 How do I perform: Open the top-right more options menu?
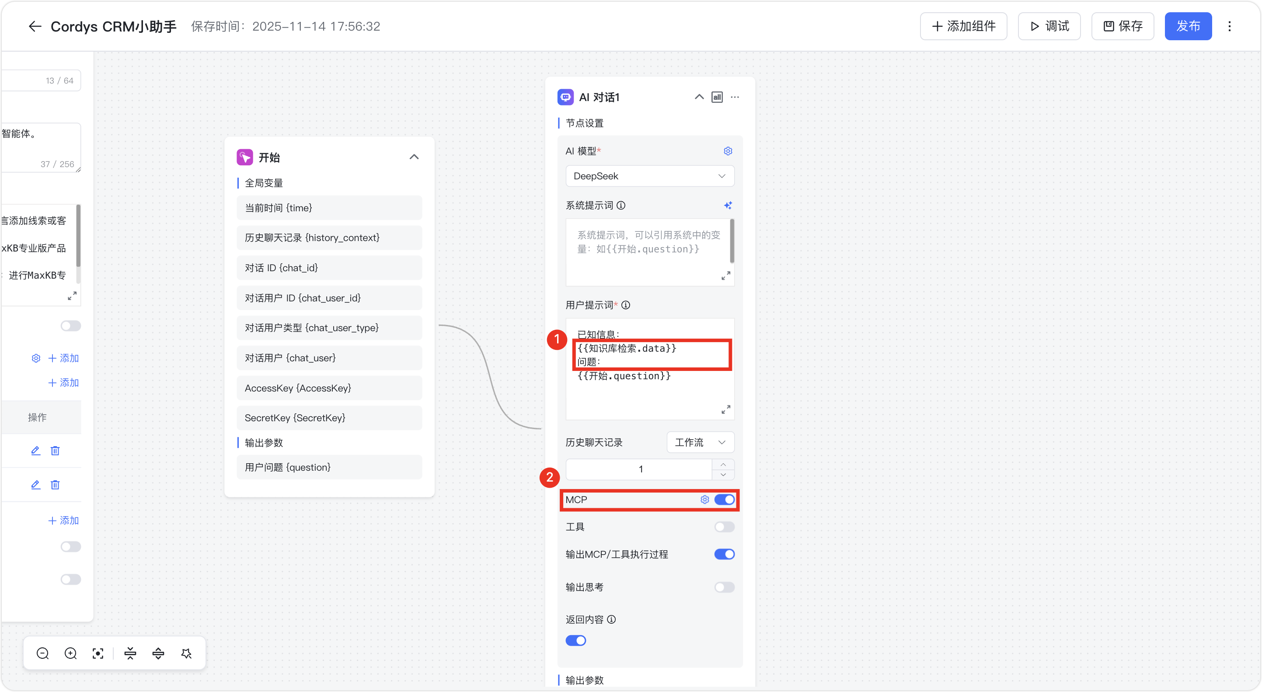tap(1229, 27)
